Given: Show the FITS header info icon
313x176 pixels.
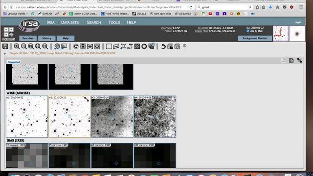Looking at the screenshot, I should pyautogui.click(x=177, y=46).
